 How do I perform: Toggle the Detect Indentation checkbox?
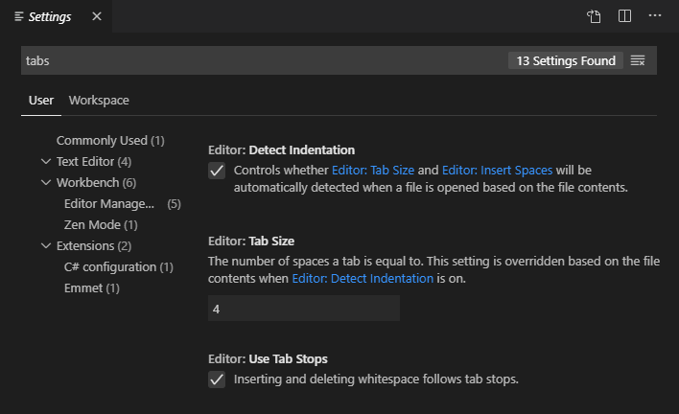pyautogui.click(x=217, y=171)
